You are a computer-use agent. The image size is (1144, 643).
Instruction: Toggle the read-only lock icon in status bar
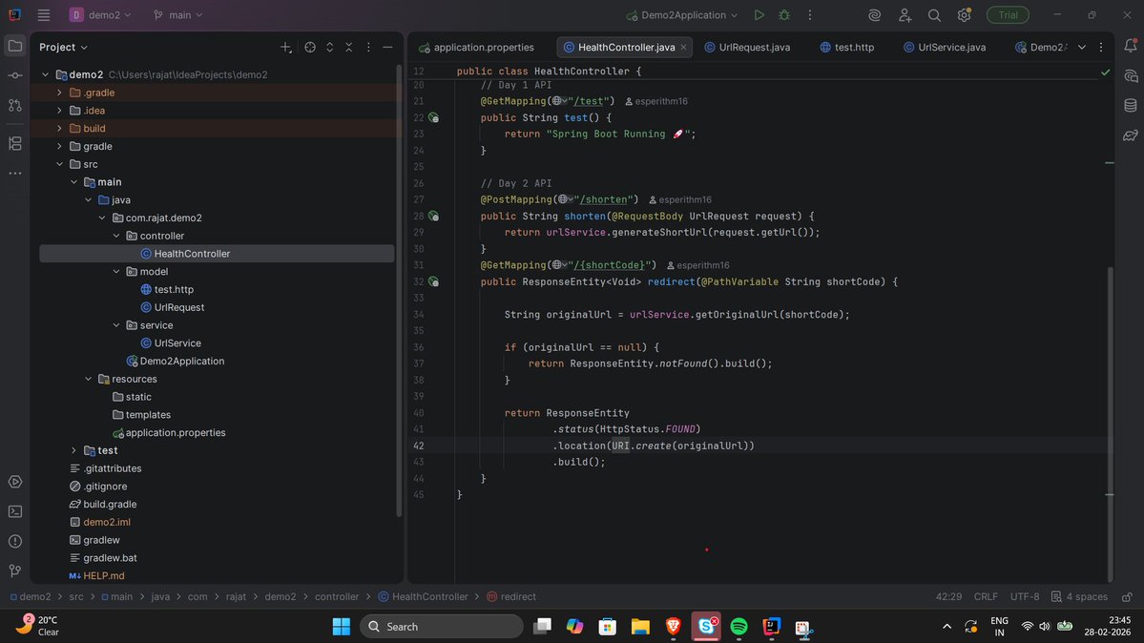coord(1127,597)
